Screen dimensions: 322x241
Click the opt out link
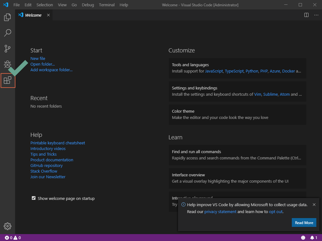[x=276, y=212]
